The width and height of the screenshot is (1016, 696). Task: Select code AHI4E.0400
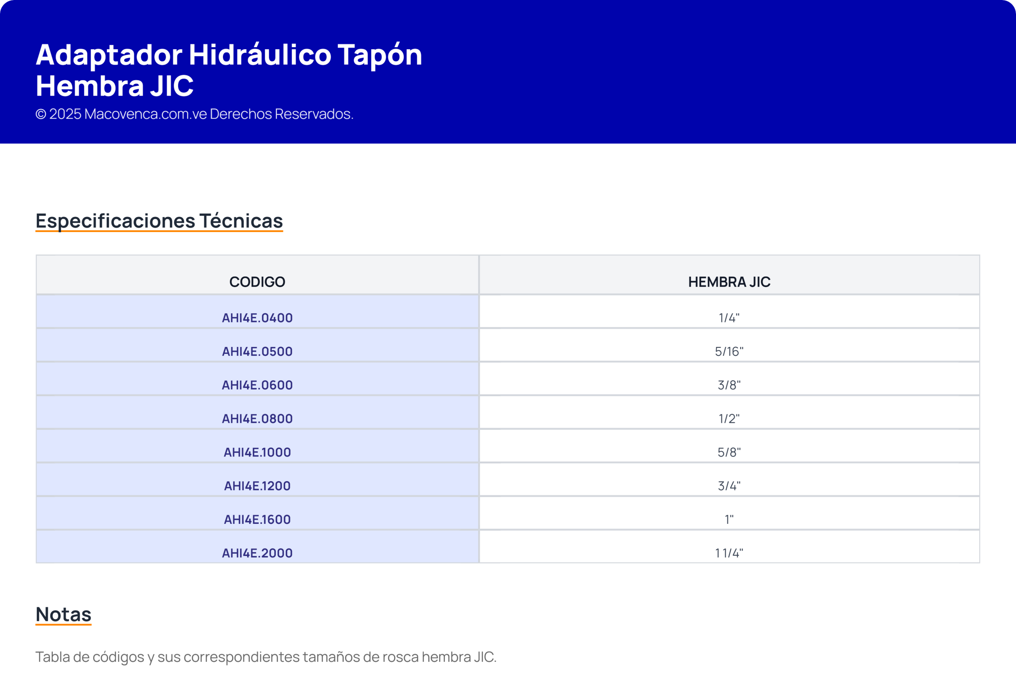coord(257,318)
